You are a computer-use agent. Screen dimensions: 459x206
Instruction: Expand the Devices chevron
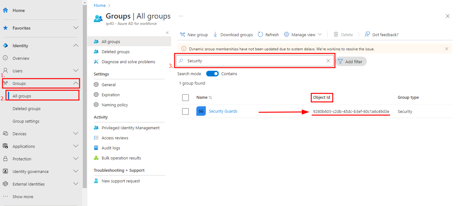[x=76, y=134]
